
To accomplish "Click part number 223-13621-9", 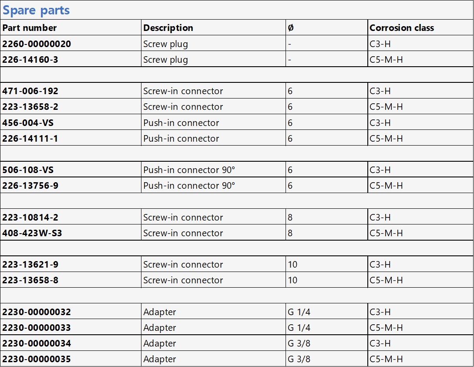I will tap(30, 265).
